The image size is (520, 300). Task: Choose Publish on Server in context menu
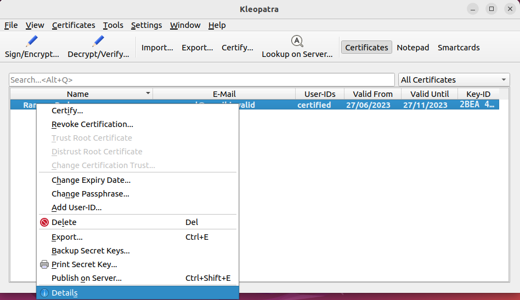137,278
